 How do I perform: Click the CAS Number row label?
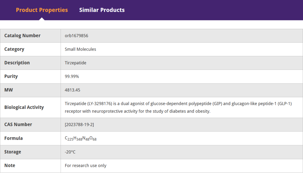[18, 125]
